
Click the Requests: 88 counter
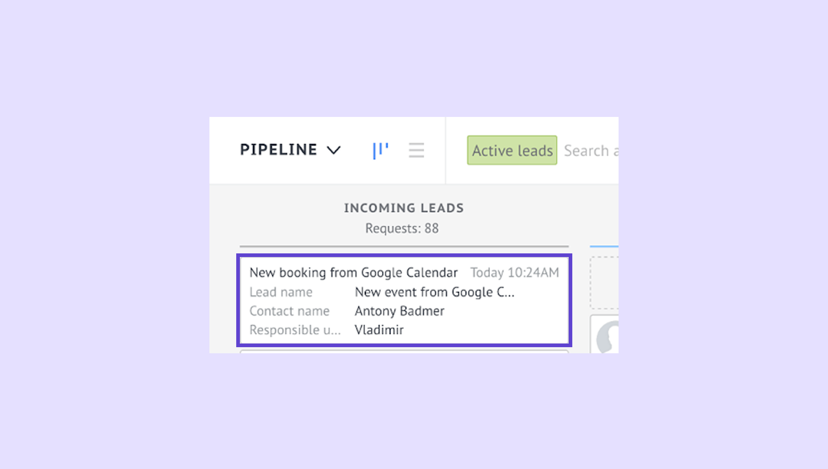pyautogui.click(x=402, y=228)
